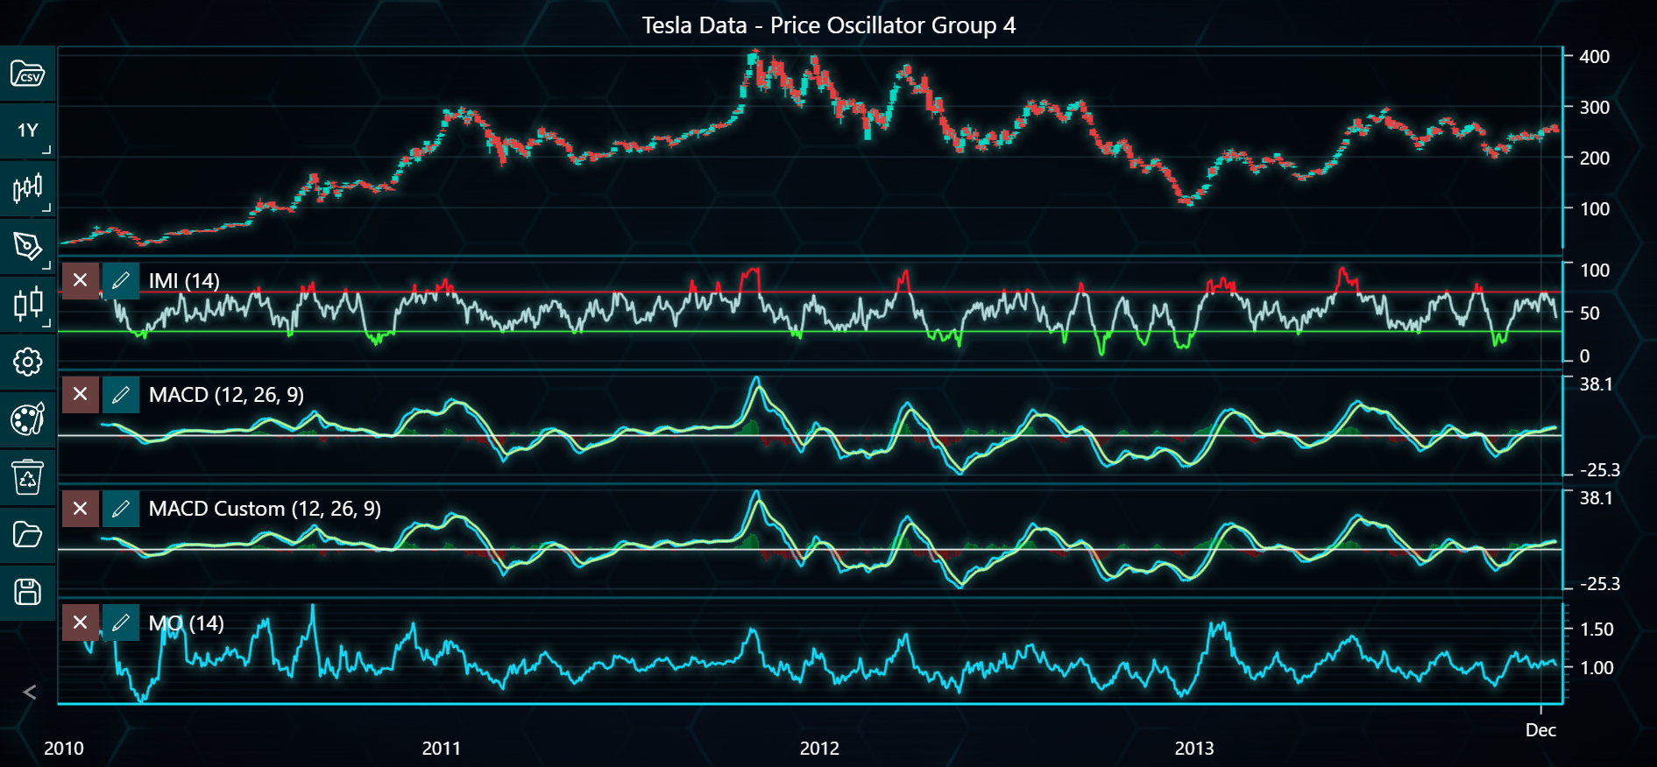Open the settings gear
This screenshot has width=1657, height=767.
point(27,362)
